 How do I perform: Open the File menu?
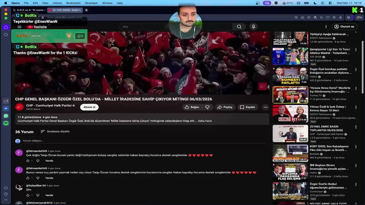pos(26,3)
